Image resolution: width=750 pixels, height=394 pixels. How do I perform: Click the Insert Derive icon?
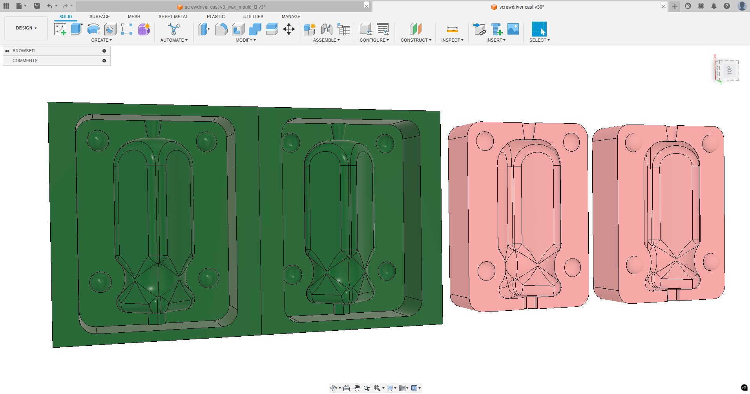(x=479, y=29)
